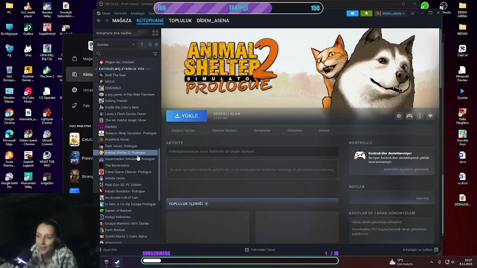Image resolution: width=477 pixels, height=268 pixels.
Task: Click Yeni Not button
Action: click(422, 198)
